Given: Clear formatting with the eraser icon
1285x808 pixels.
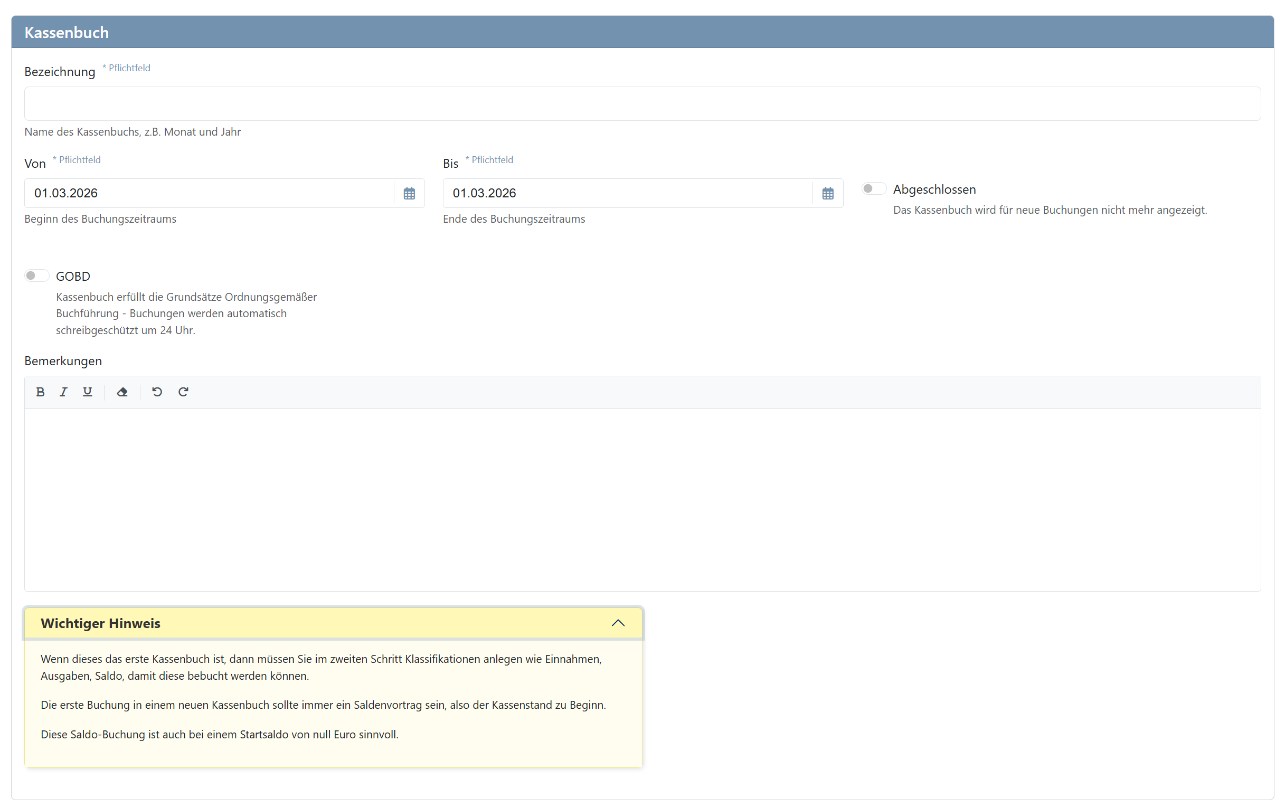Looking at the screenshot, I should pyautogui.click(x=122, y=392).
